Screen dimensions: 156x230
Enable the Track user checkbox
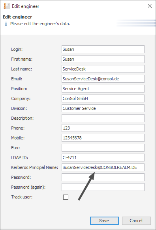click(66, 197)
